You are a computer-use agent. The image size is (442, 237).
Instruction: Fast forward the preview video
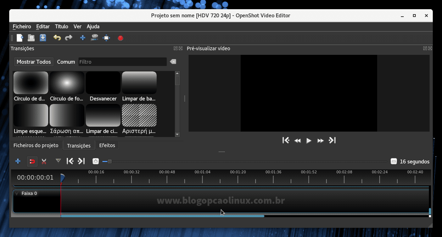tap(320, 141)
